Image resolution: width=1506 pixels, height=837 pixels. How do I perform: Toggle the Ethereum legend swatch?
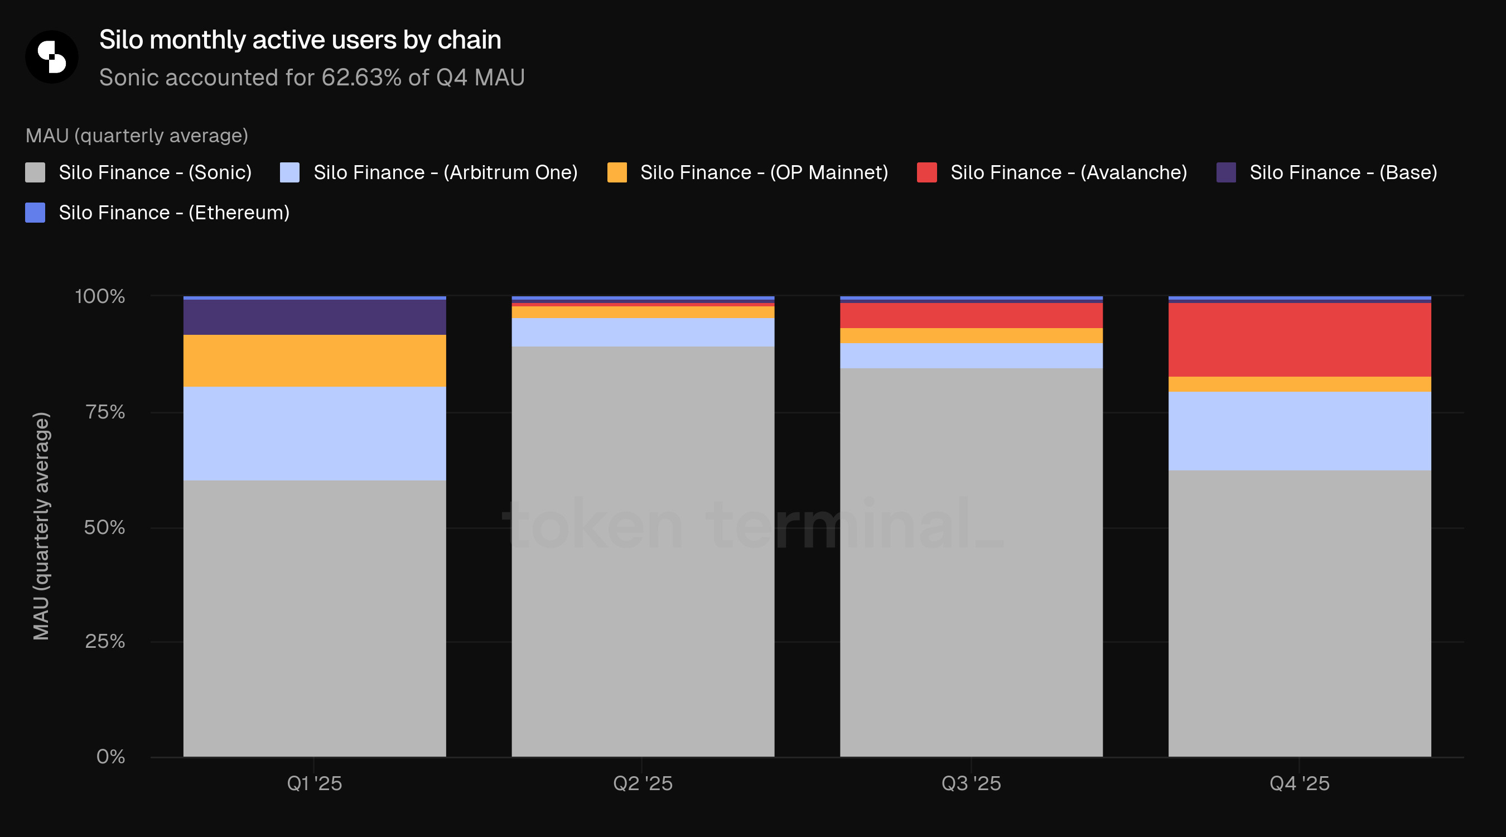(35, 213)
